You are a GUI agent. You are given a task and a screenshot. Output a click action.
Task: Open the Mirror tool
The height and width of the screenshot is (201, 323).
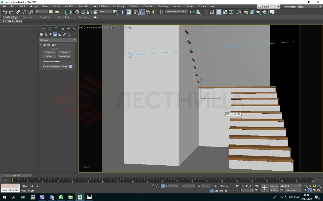[192, 12]
